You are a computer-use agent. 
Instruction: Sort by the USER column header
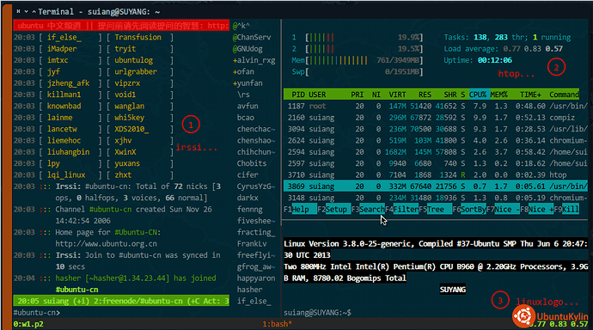coord(317,95)
